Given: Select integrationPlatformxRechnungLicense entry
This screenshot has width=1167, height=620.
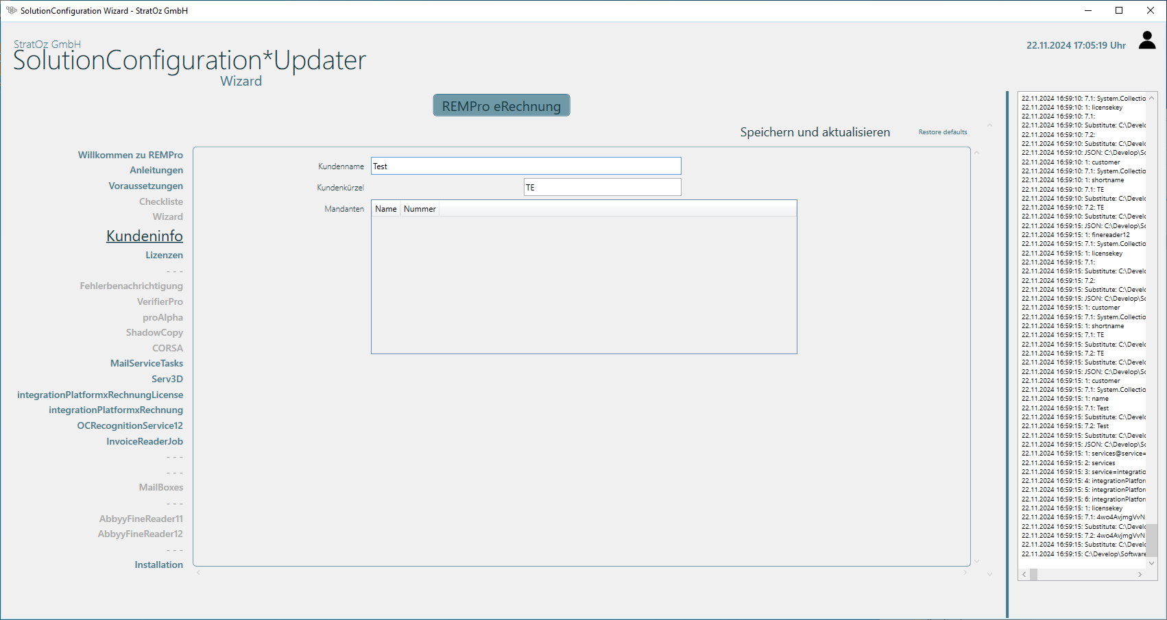Looking at the screenshot, I should 100,395.
